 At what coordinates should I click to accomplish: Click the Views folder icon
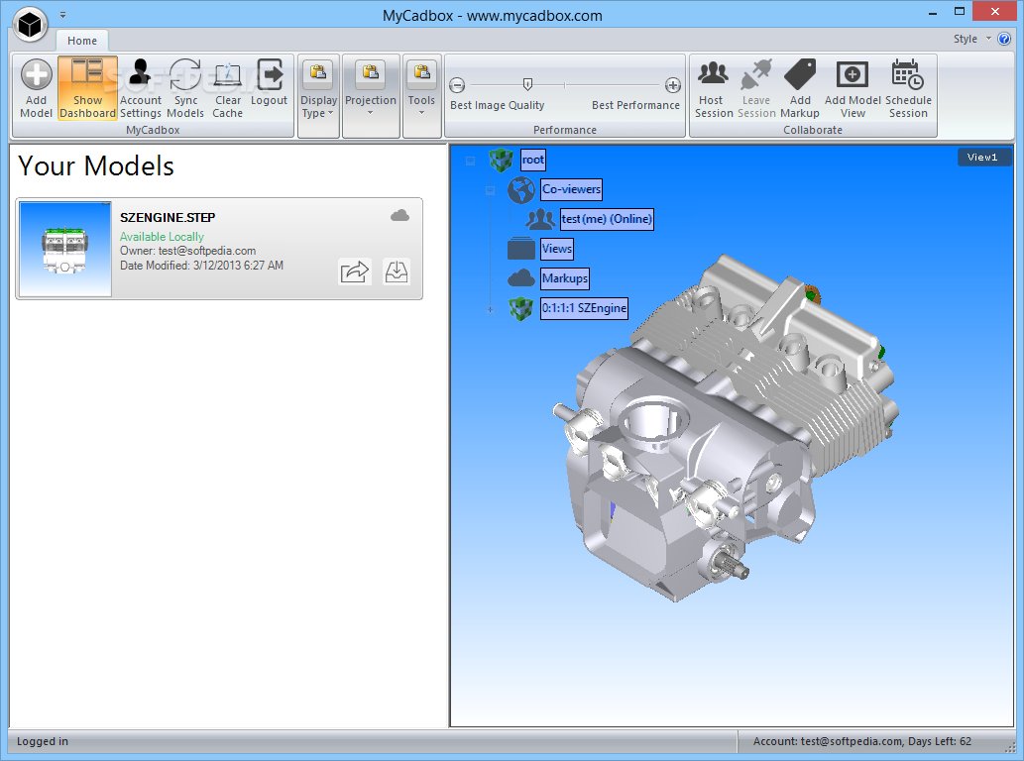pos(521,249)
